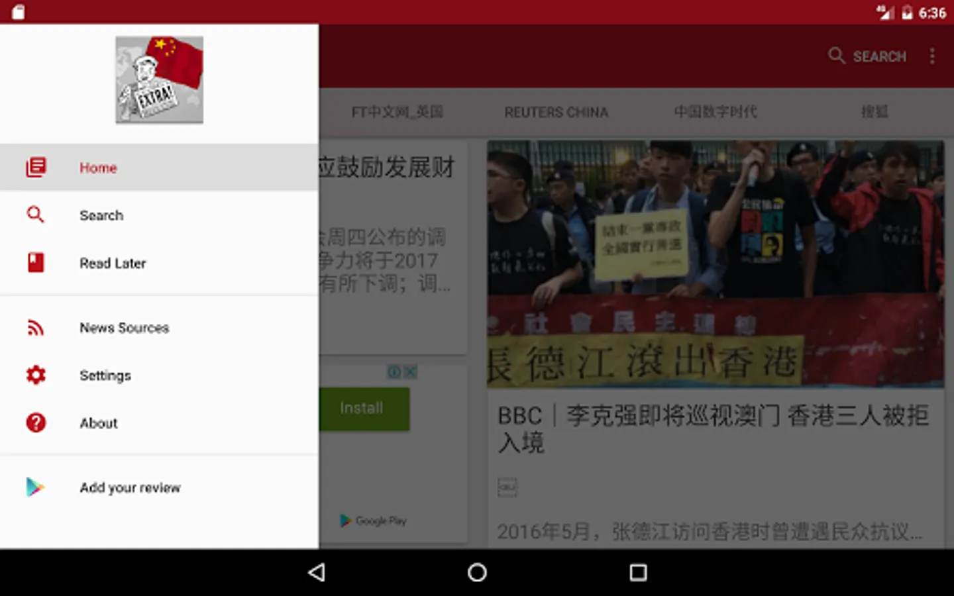The height and width of the screenshot is (596, 954).
Task: Click the drawer Search magnifier icon
Action: point(36,215)
